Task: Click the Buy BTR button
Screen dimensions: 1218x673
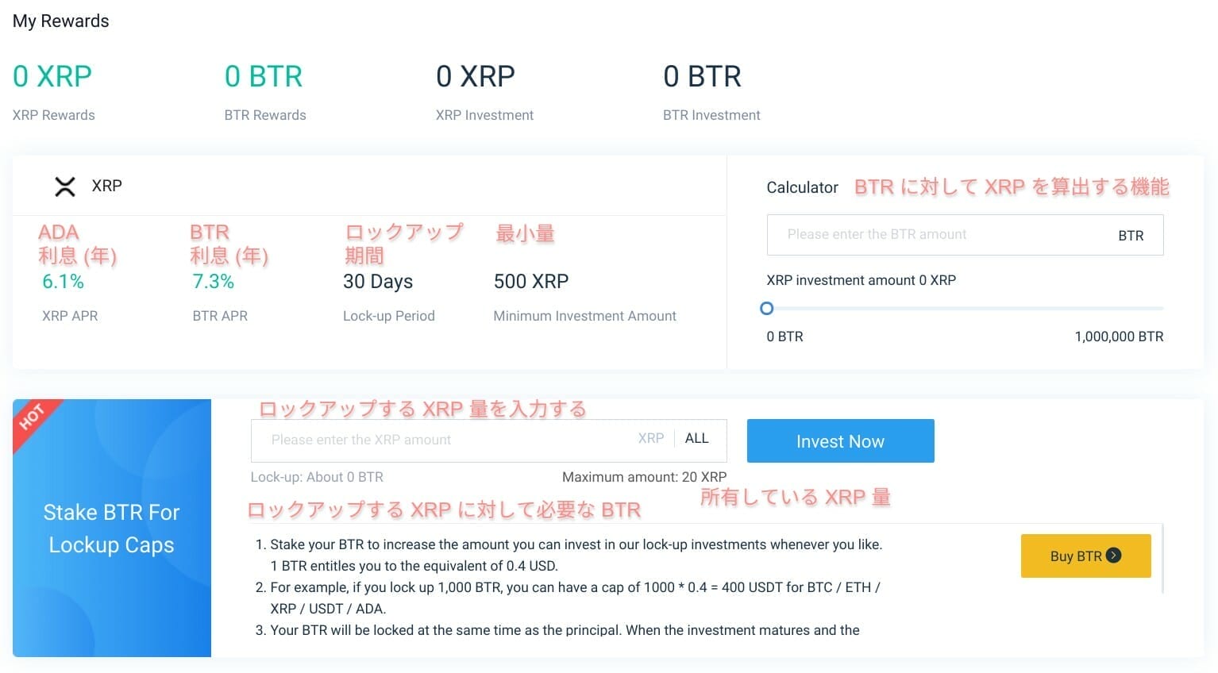Action: (x=1085, y=556)
